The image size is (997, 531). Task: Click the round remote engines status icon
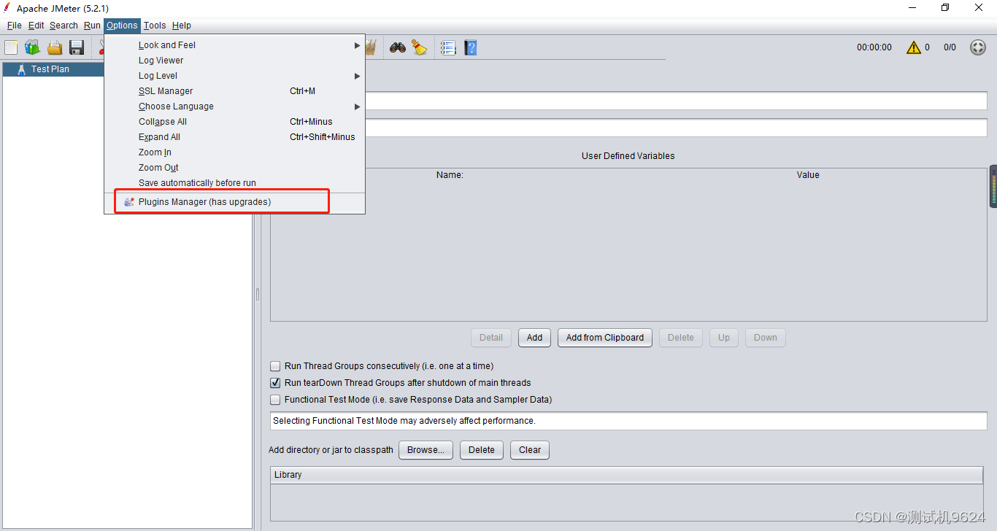click(978, 47)
